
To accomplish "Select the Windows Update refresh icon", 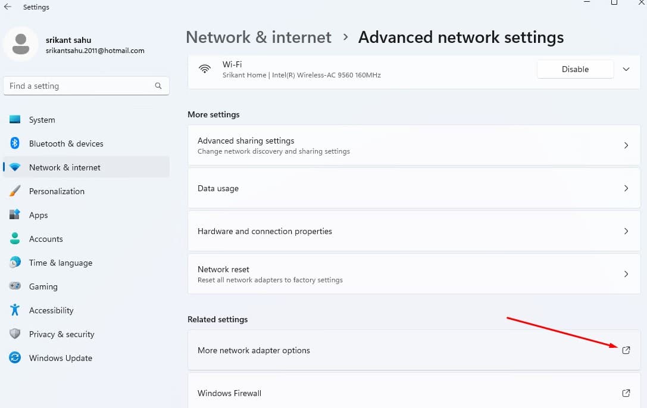I will (15, 357).
